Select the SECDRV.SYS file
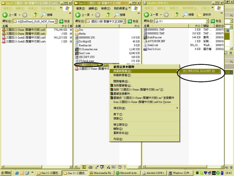Viewport: 234px width, 176px height. pyautogui.click(x=85, y=57)
